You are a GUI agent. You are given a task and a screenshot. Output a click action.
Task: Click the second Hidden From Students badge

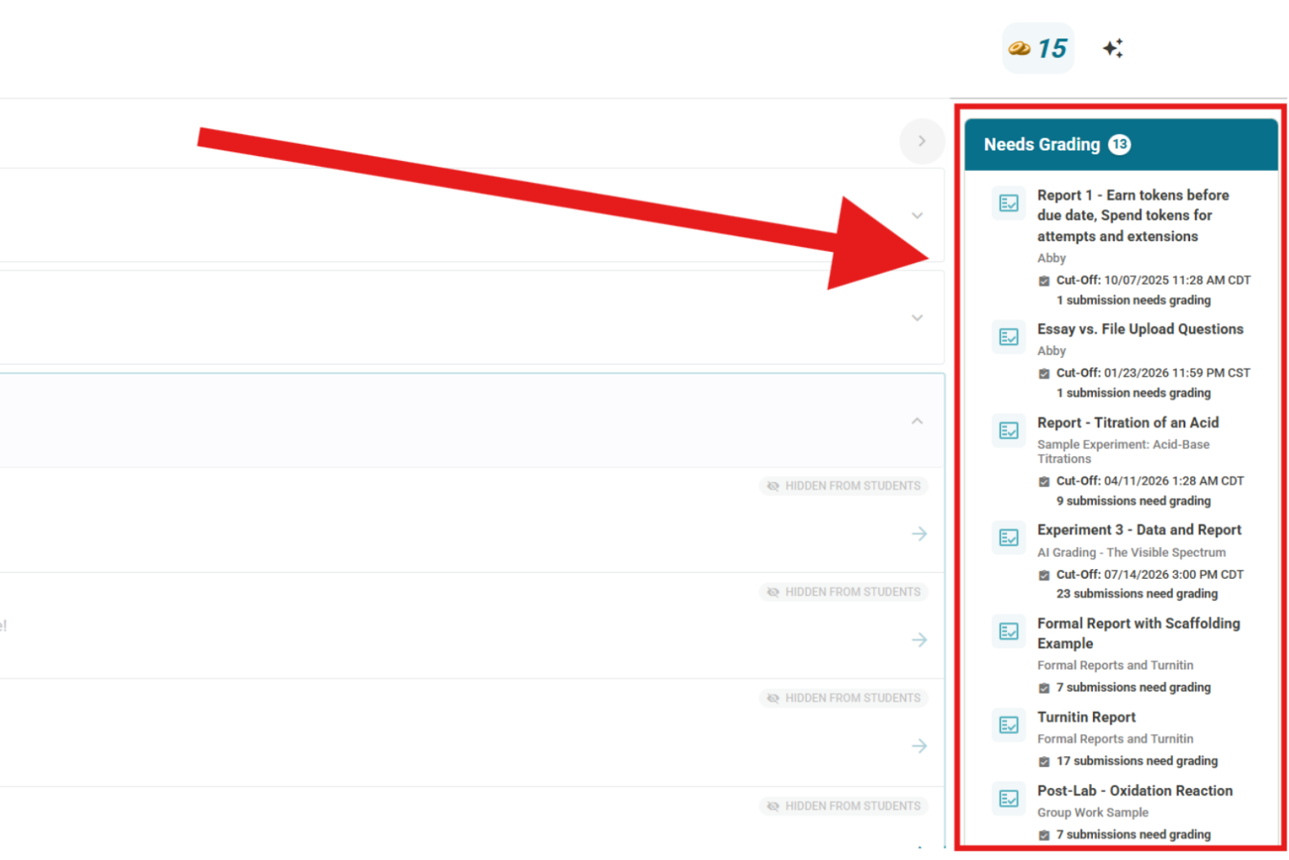[x=844, y=592]
